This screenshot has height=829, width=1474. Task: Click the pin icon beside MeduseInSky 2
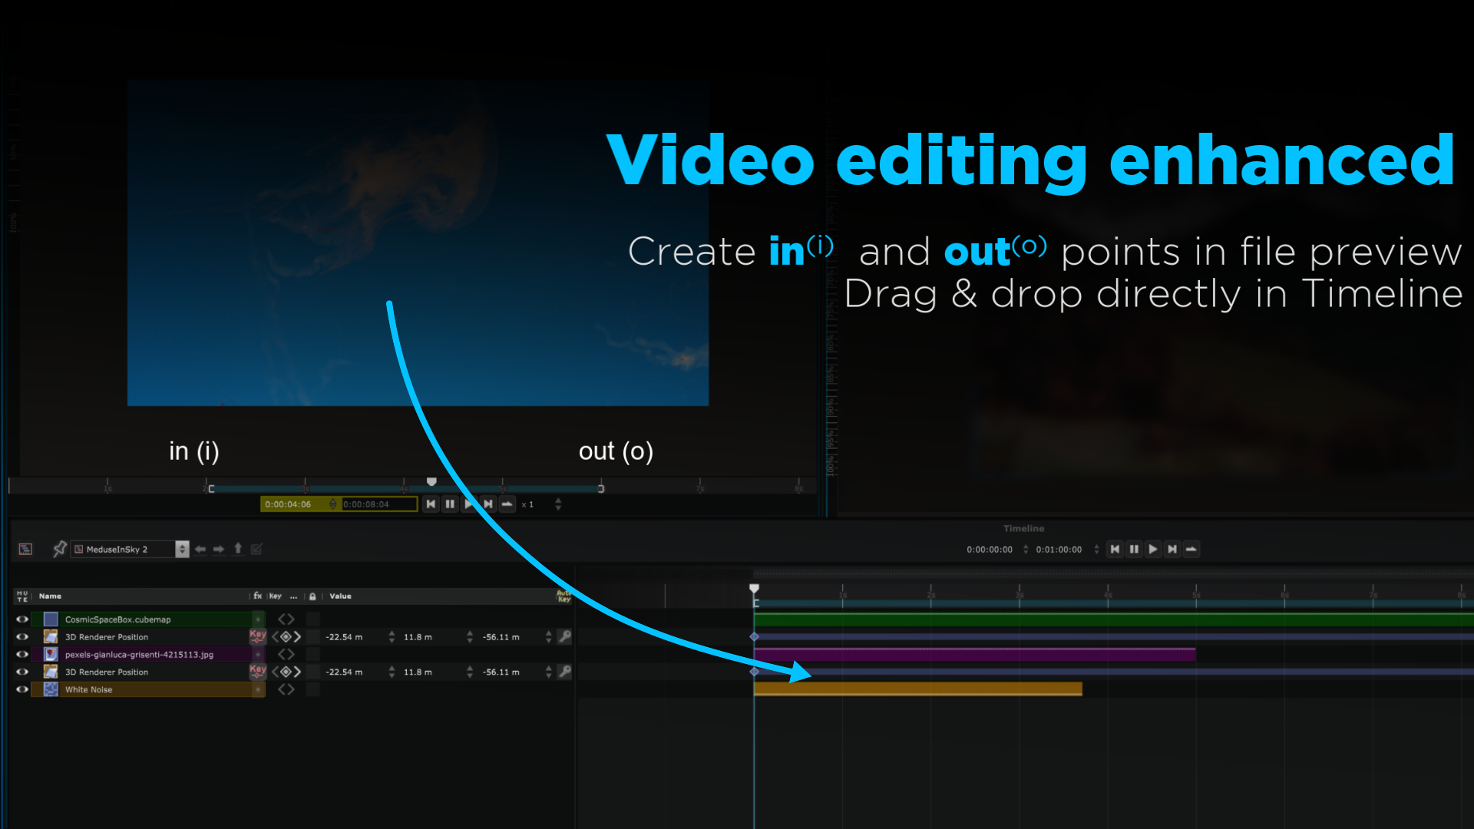tap(59, 549)
